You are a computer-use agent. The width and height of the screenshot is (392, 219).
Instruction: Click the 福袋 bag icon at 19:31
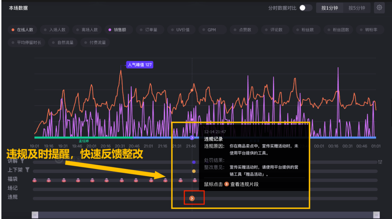(64, 180)
